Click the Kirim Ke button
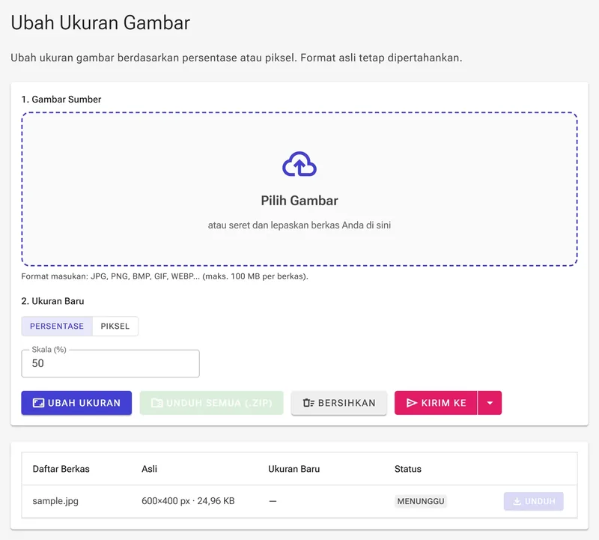Image resolution: width=599 pixels, height=540 pixels. point(436,403)
